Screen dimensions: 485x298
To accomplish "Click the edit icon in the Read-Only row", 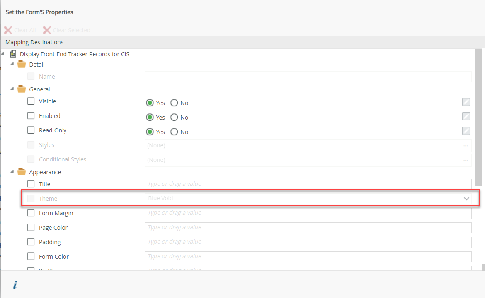I will click(466, 131).
